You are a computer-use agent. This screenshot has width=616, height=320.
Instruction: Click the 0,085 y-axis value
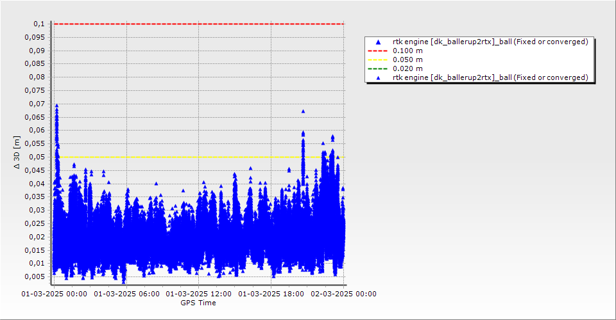tap(35, 63)
